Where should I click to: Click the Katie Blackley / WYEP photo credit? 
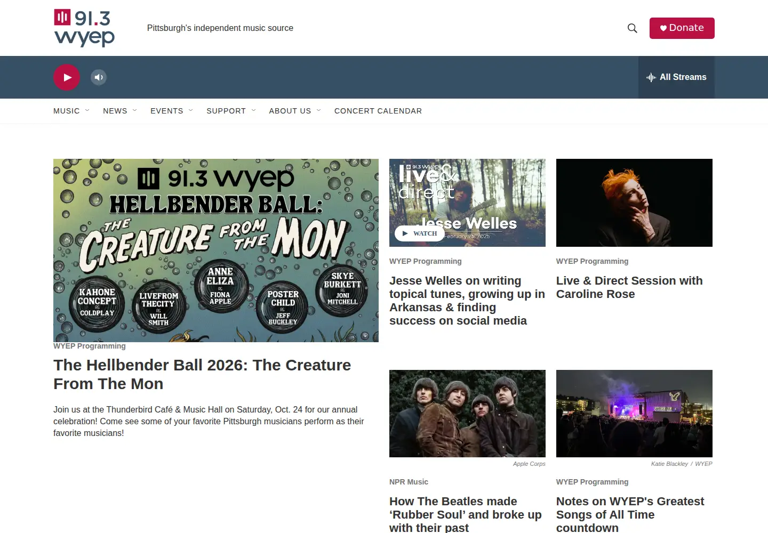[x=682, y=464]
